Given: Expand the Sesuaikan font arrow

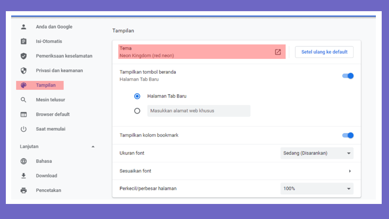Looking at the screenshot, I should pyautogui.click(x=350, y=171).
